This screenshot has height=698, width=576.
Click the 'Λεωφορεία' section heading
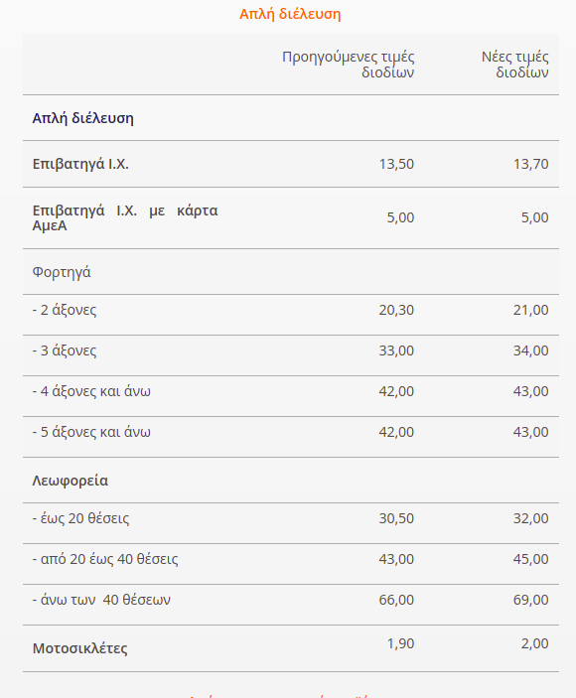click(x=71, y=481)
